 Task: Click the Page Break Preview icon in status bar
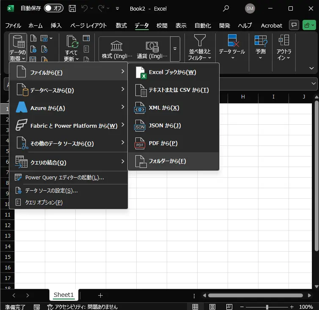click(x=229, y=307)
